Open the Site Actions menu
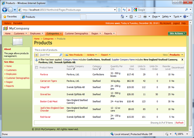The image size is (194, 138). click(177, 33)
